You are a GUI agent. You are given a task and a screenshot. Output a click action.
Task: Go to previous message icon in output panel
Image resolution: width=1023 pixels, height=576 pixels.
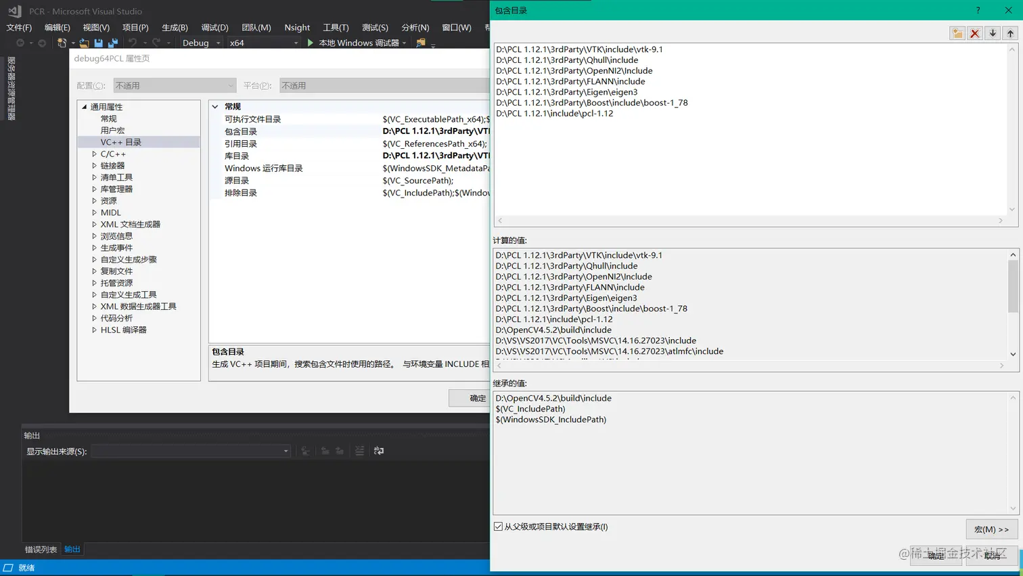tap(325, 451)
